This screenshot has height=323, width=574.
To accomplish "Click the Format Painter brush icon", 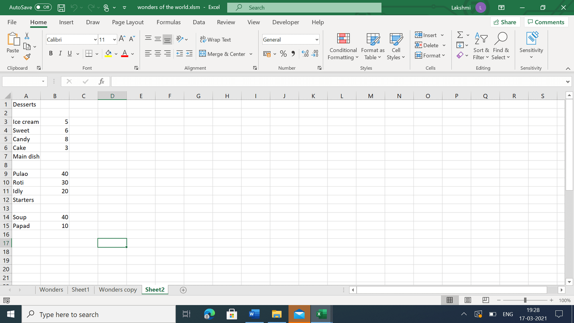I will coord(27,57).
